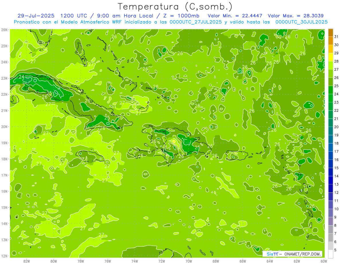Click the 26N latitude axis label

pos(4,30)
